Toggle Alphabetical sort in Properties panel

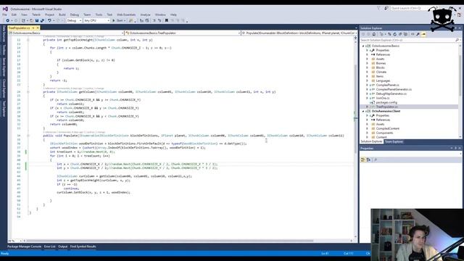pyautogui.click(x=368, y=159)
